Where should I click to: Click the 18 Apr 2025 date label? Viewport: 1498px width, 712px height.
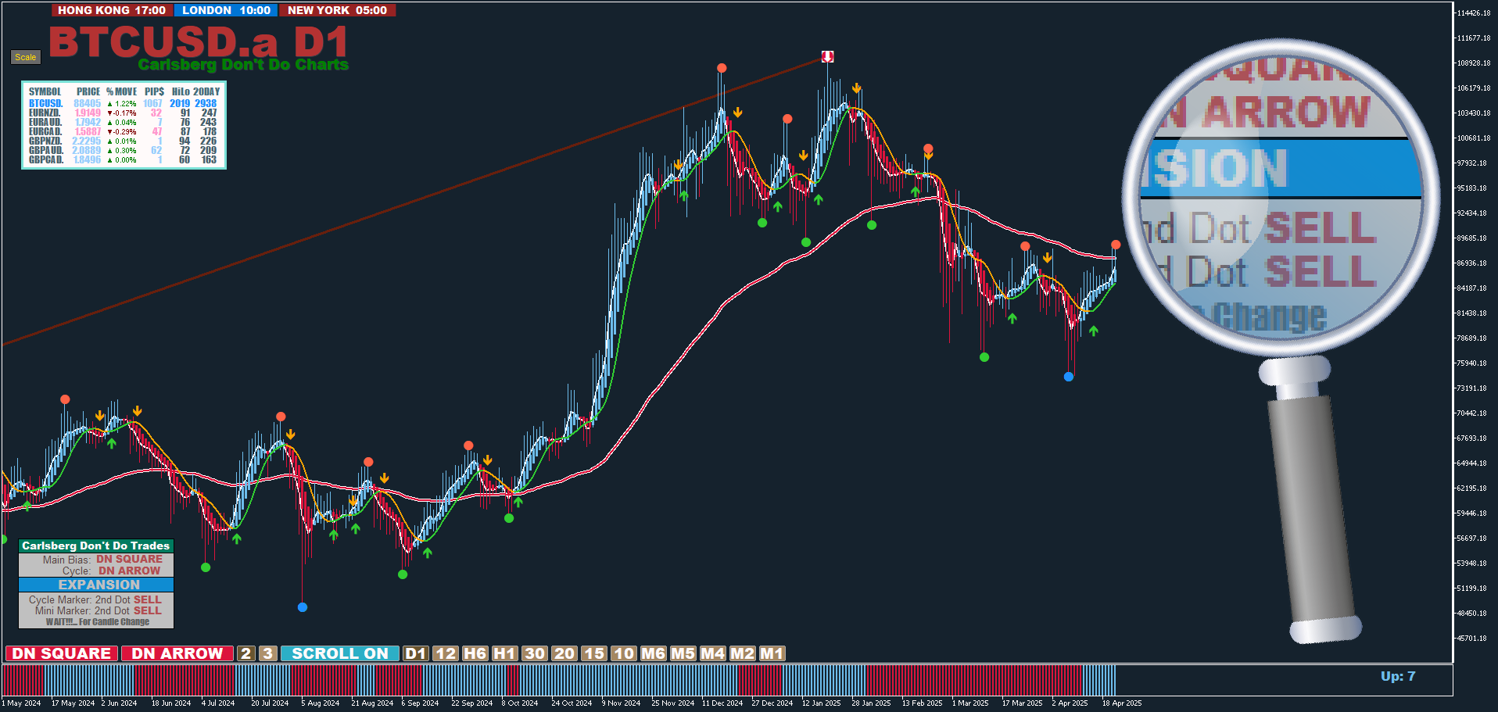point(1121,703)
